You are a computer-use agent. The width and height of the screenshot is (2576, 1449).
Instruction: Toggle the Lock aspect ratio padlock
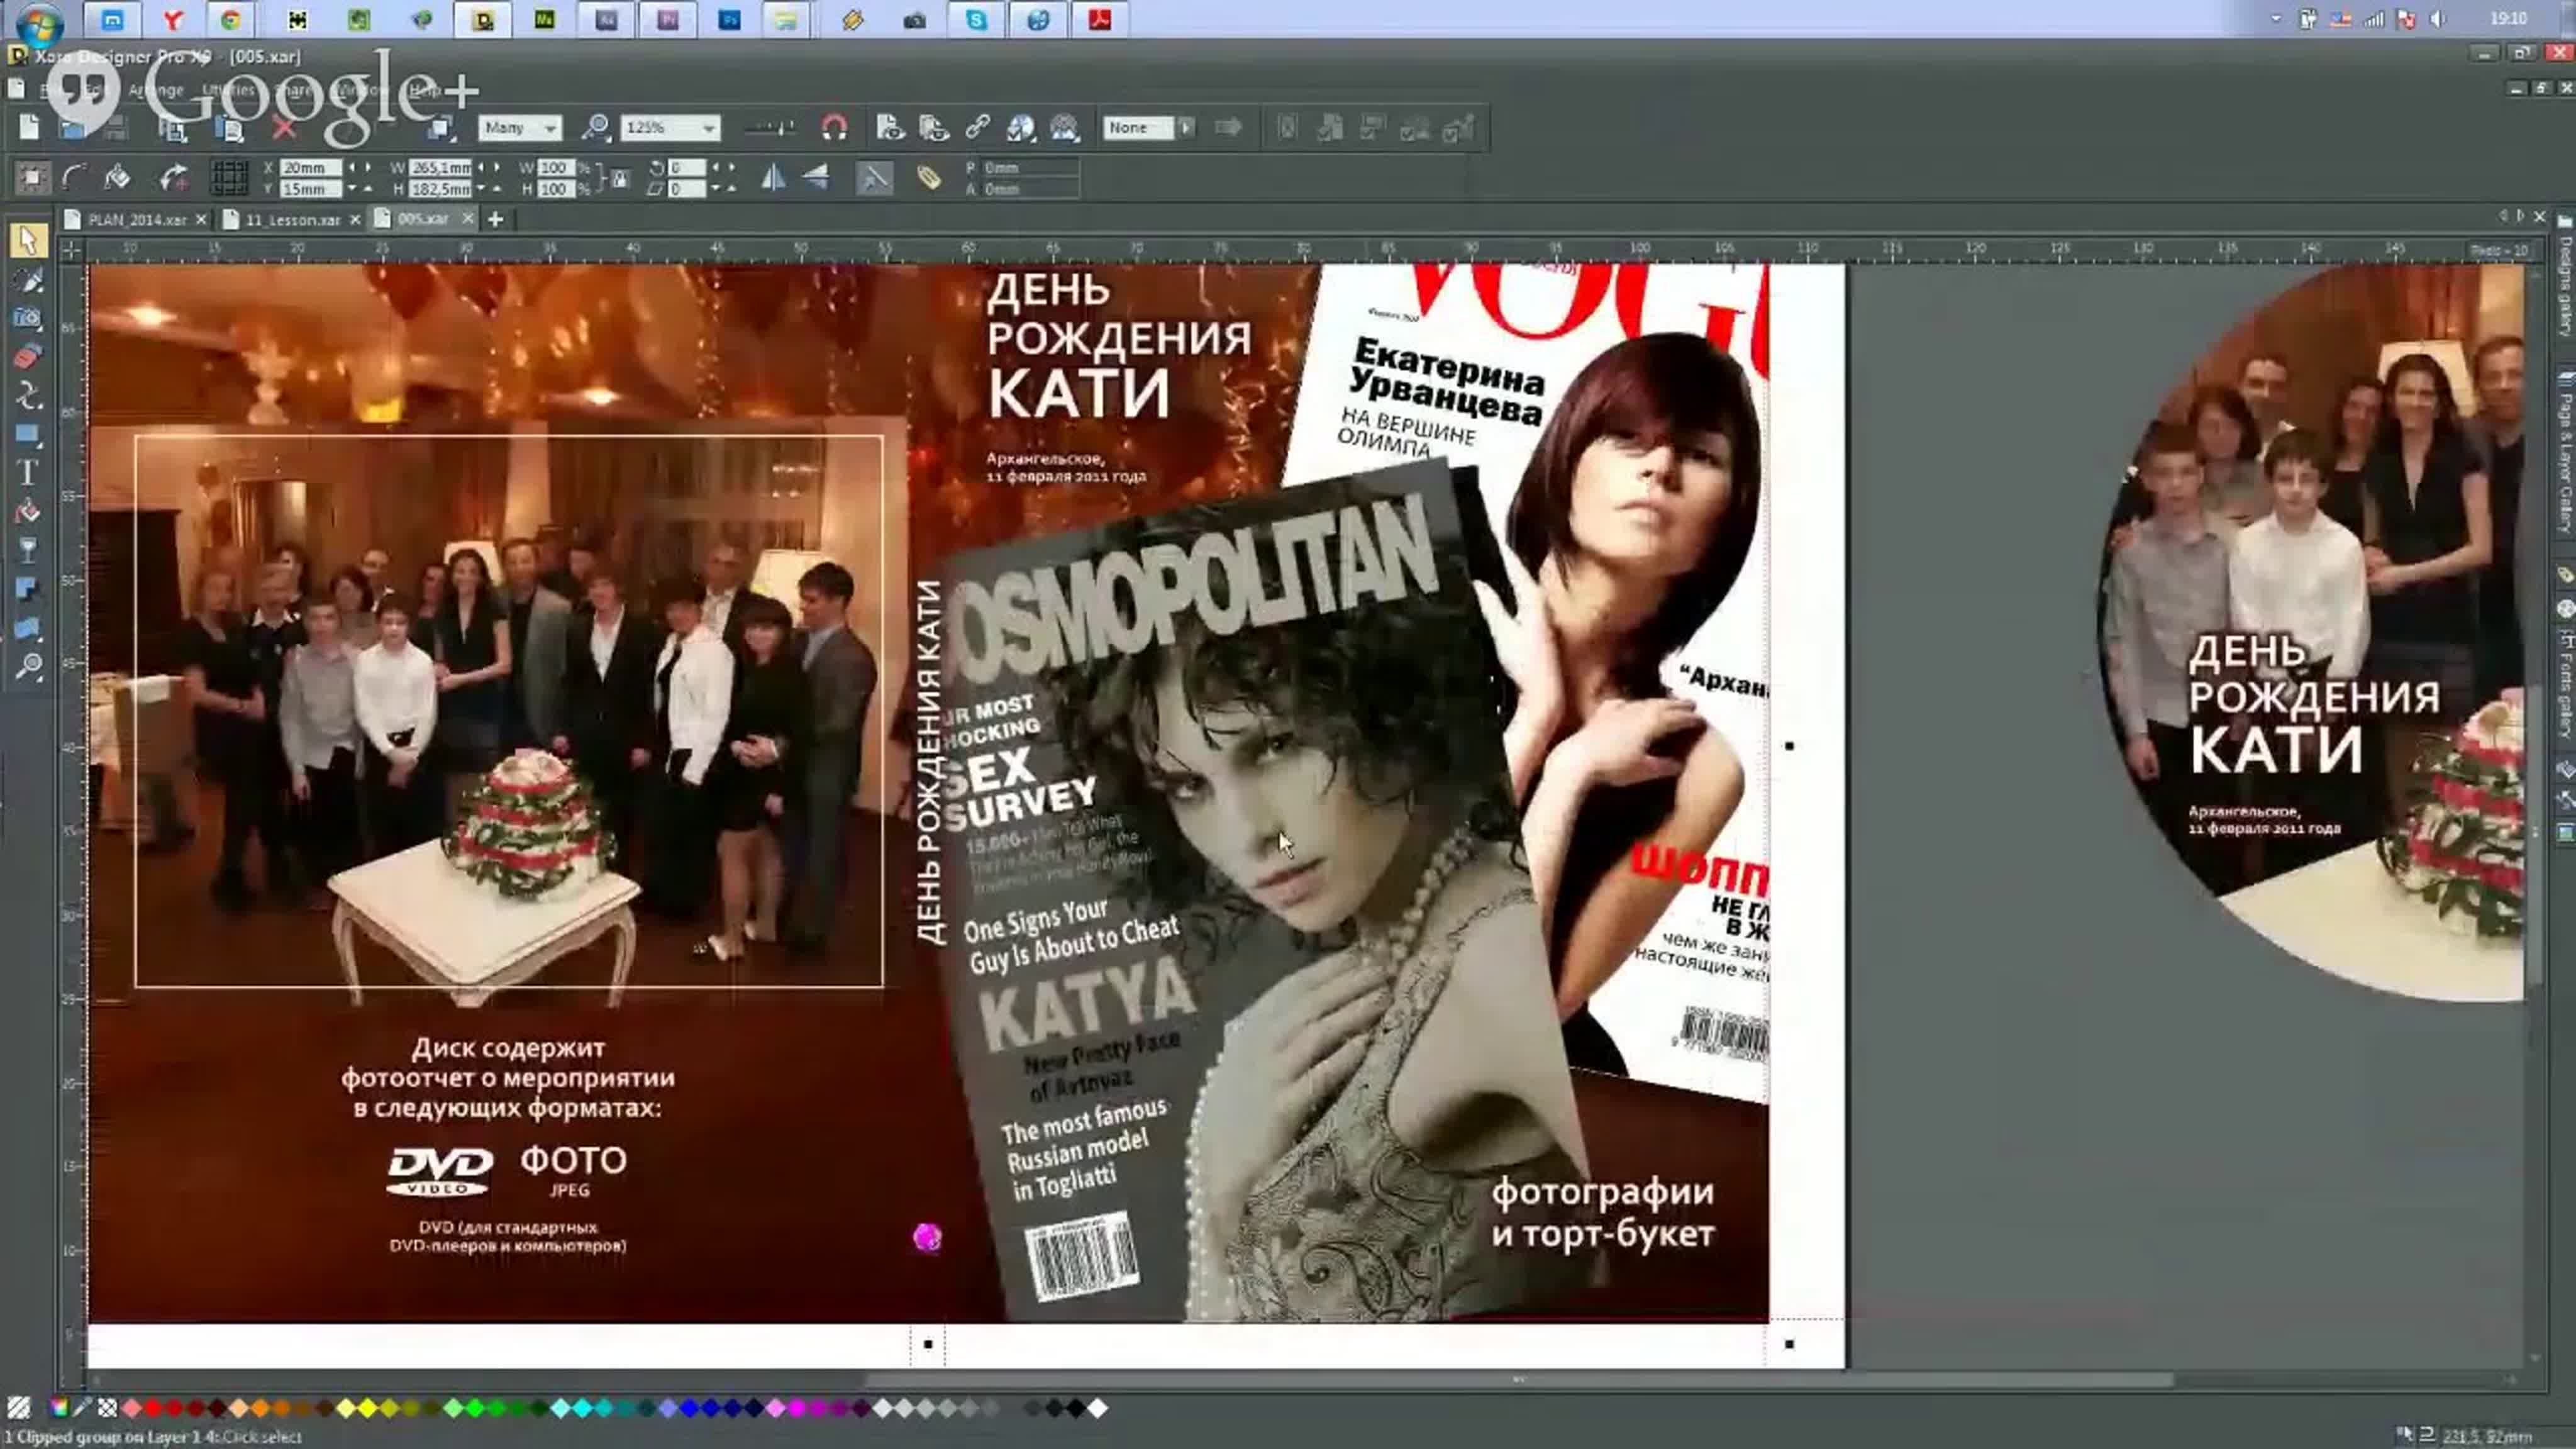(x=620, y=179)
